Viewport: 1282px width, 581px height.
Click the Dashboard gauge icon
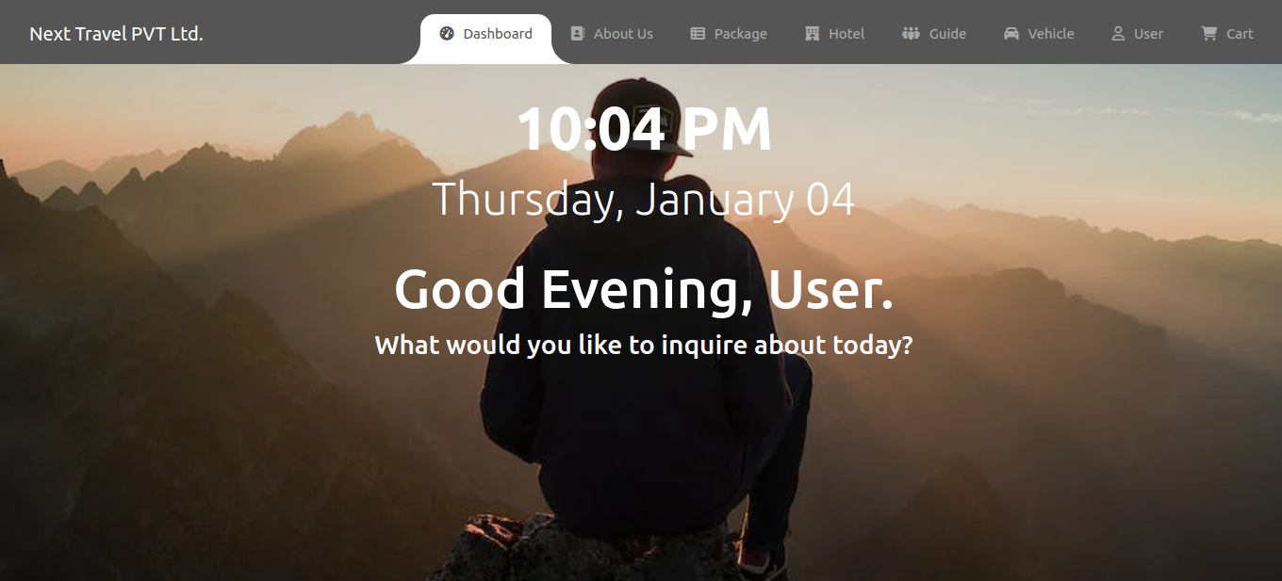click(447, 33)
